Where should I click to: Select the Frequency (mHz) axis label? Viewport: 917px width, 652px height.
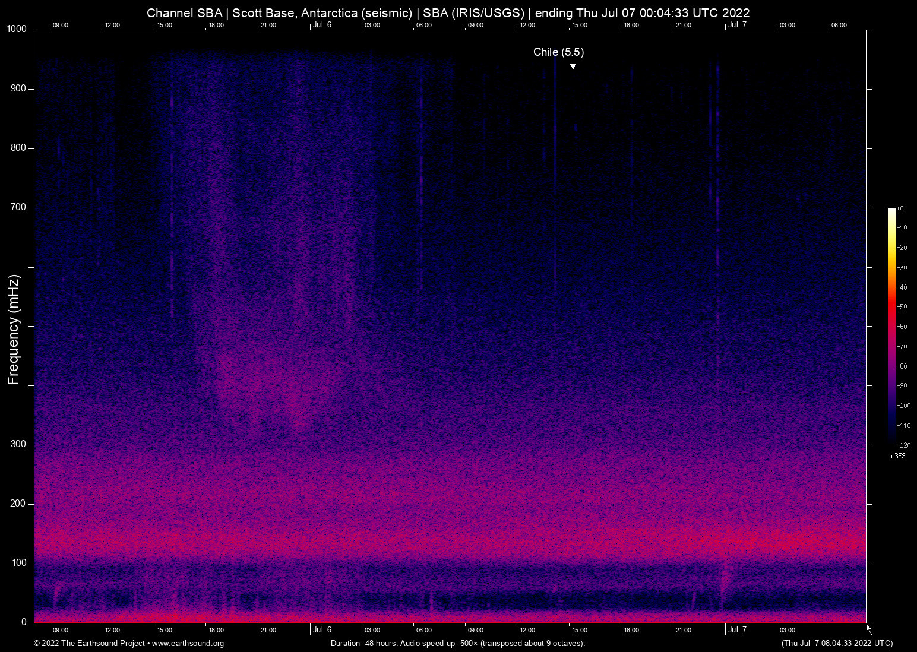(x=12, y=327)
